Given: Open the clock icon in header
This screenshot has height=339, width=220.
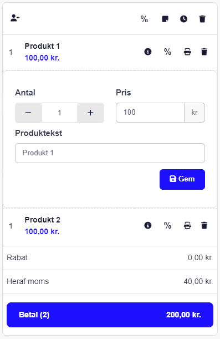Looking at the screenshot, I should click(184, 19).
